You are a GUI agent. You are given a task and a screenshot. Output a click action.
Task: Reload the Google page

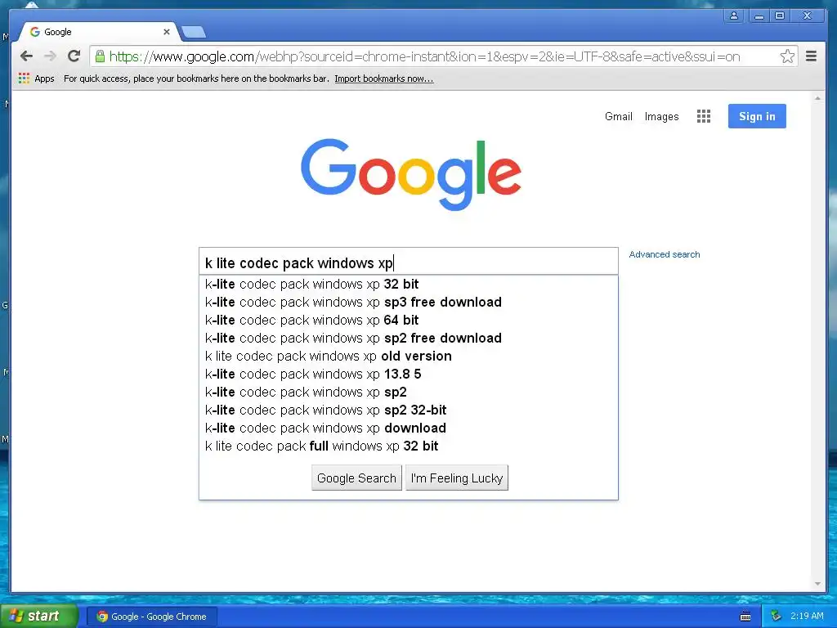pos(74,56)
